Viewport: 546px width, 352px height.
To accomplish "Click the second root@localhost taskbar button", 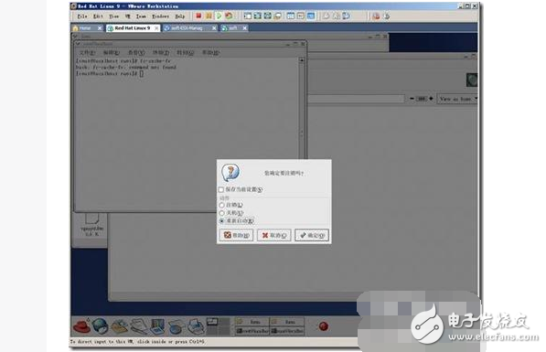I will point(287,331).
